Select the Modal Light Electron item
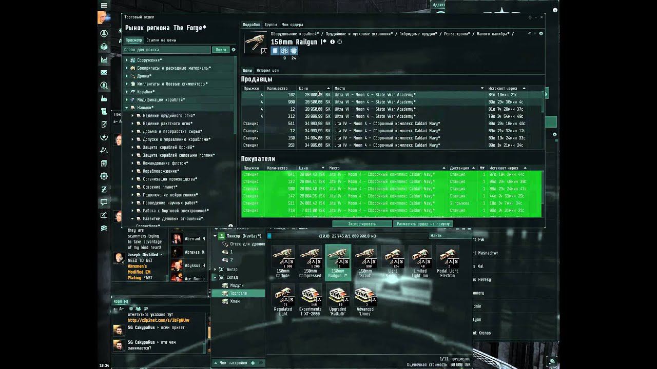Viewport: 657px width, 369px height. click(447, 261)
